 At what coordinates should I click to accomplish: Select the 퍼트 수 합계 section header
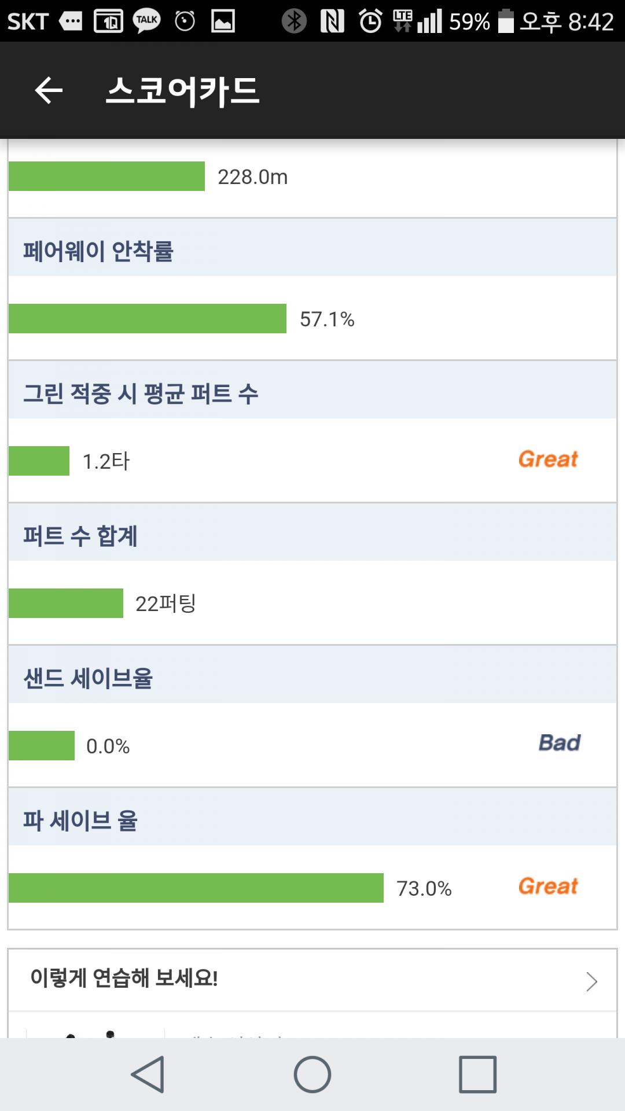pyautogui.click(x=80, y=536)
